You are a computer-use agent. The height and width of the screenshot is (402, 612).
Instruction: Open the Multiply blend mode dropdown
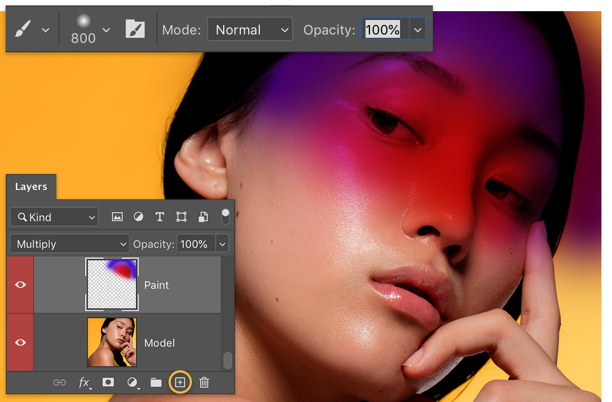(70, 244)
